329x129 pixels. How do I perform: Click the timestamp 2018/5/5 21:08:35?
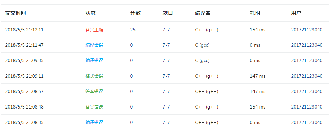24,123
